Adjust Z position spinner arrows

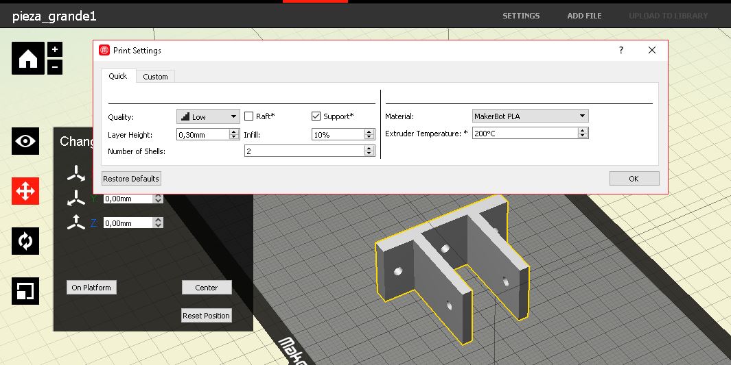tap(159, 223)
